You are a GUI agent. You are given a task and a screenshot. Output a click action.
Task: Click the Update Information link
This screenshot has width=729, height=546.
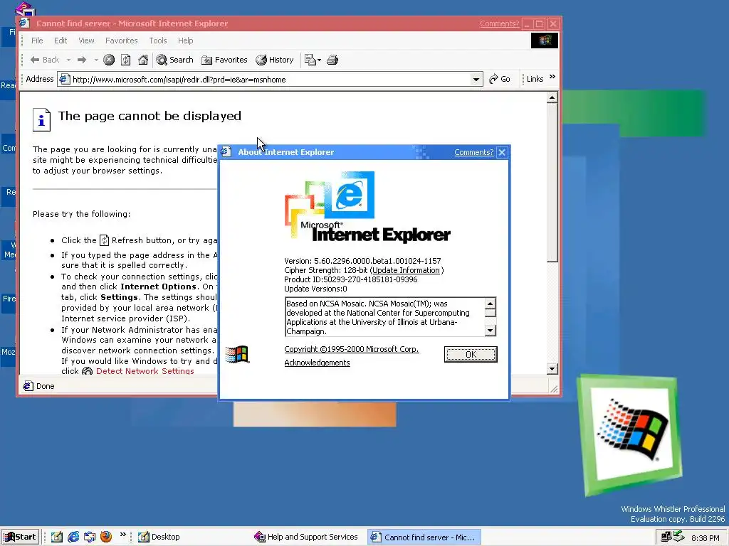[406, 270]
